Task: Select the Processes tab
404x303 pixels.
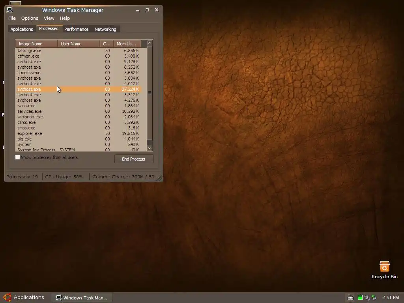Action: coord(49,28)
